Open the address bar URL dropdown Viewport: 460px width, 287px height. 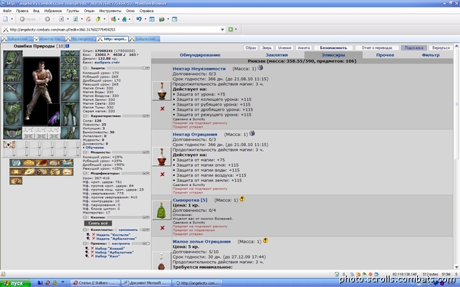[222, 30]
